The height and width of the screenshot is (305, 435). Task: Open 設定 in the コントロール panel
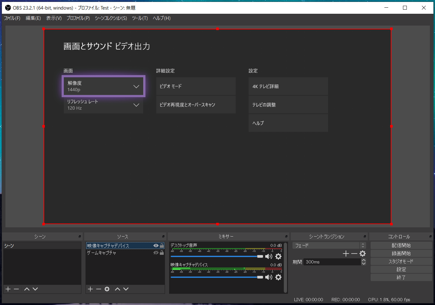pos(401,270)
